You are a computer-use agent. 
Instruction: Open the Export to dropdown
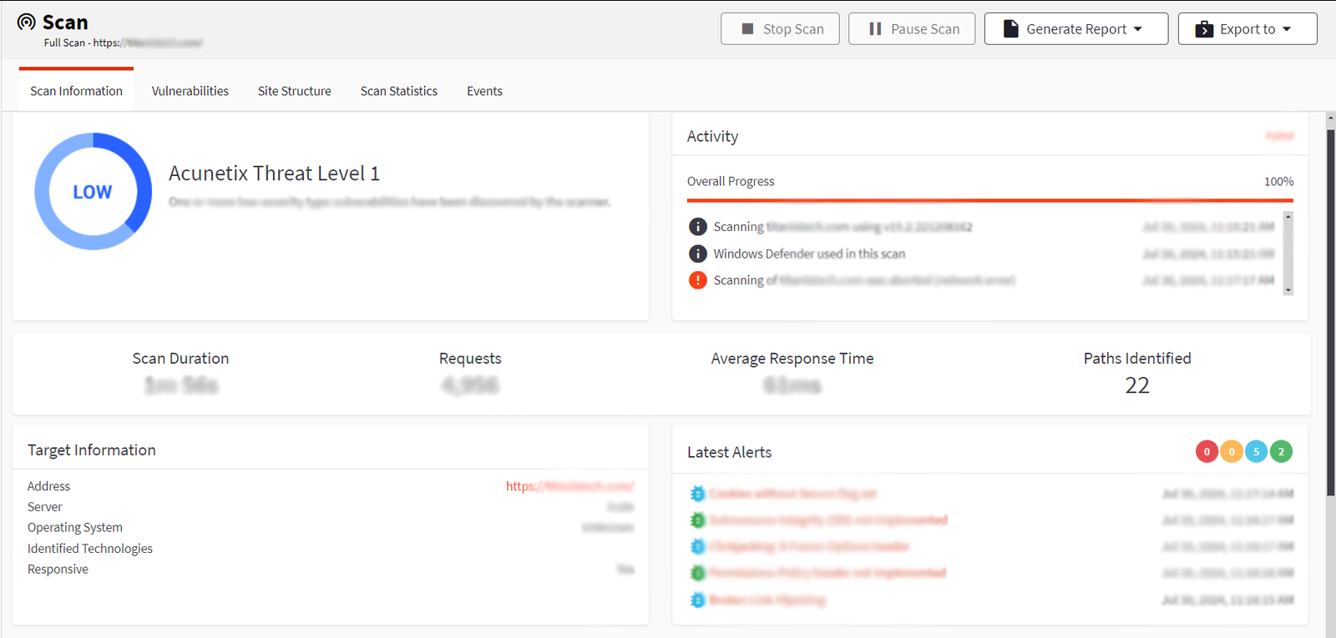click(1247, 29)
